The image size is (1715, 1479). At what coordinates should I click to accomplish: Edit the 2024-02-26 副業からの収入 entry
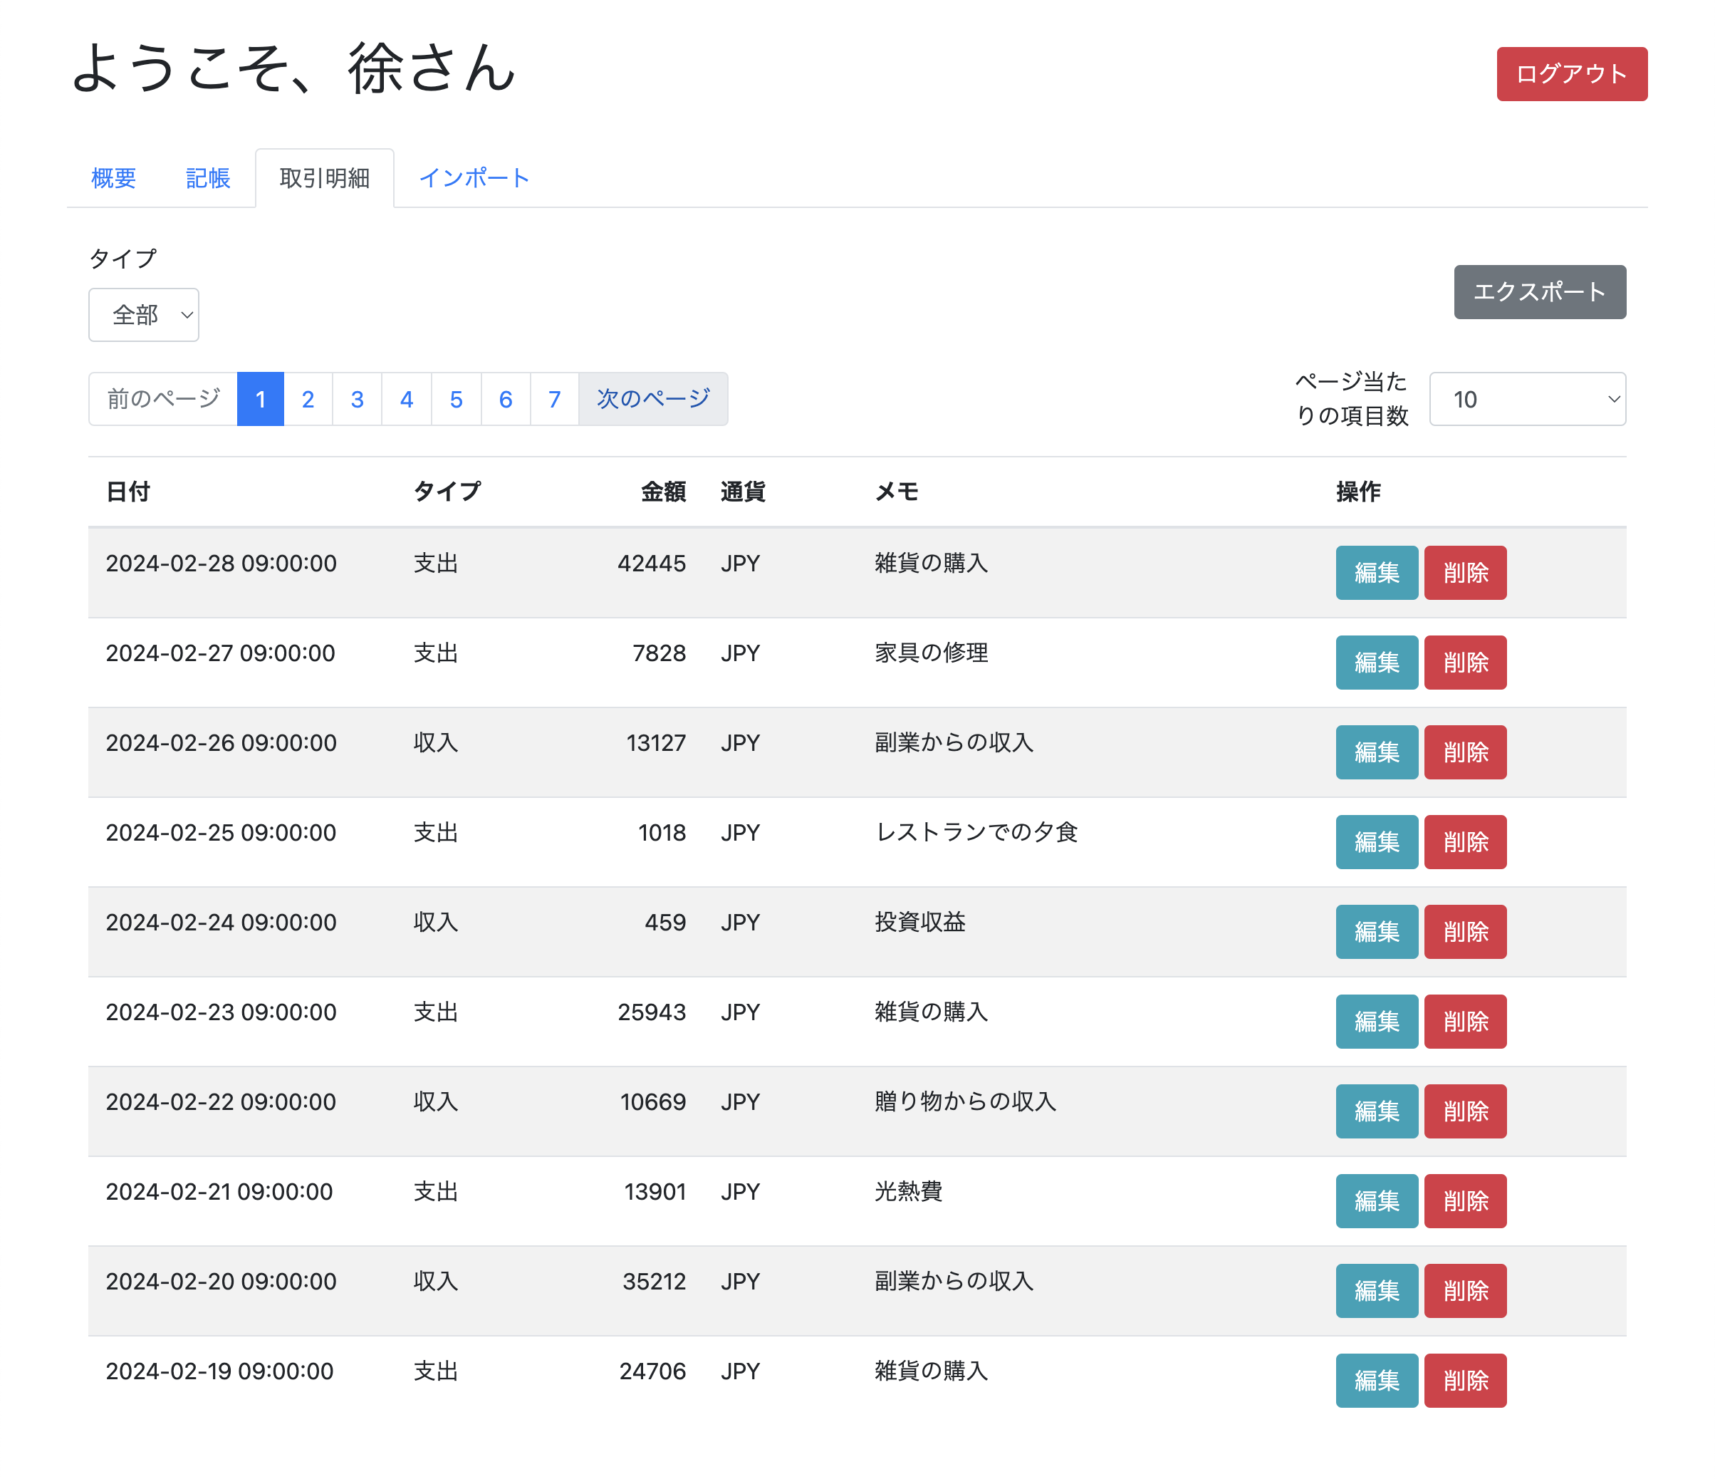pyautogui.click(x=1377, y=752)
